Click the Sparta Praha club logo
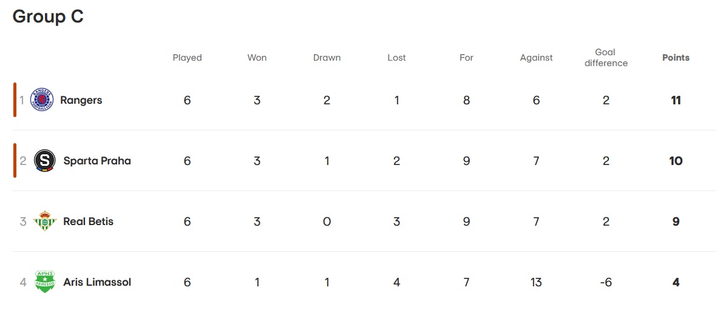The width and height of the screenshot is (717, 310). 45,161
